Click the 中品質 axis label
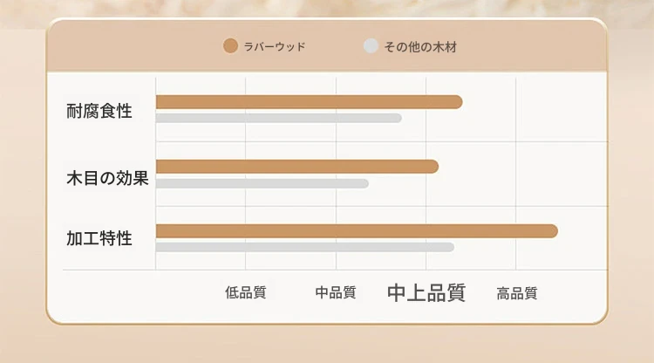Image resolution: width=654 pixels, height=363 pixels. pyautogui.click(x=336, y=292)
